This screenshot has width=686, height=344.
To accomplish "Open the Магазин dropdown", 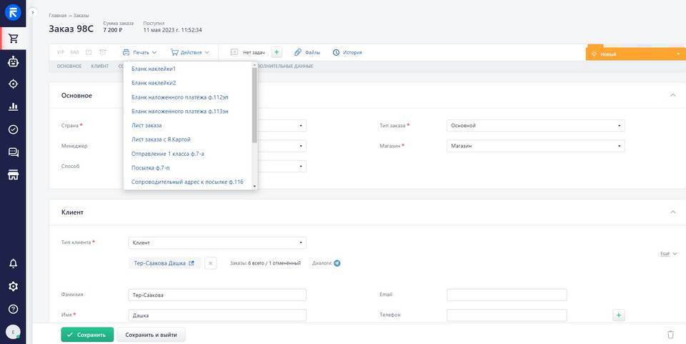I will 535,146.
